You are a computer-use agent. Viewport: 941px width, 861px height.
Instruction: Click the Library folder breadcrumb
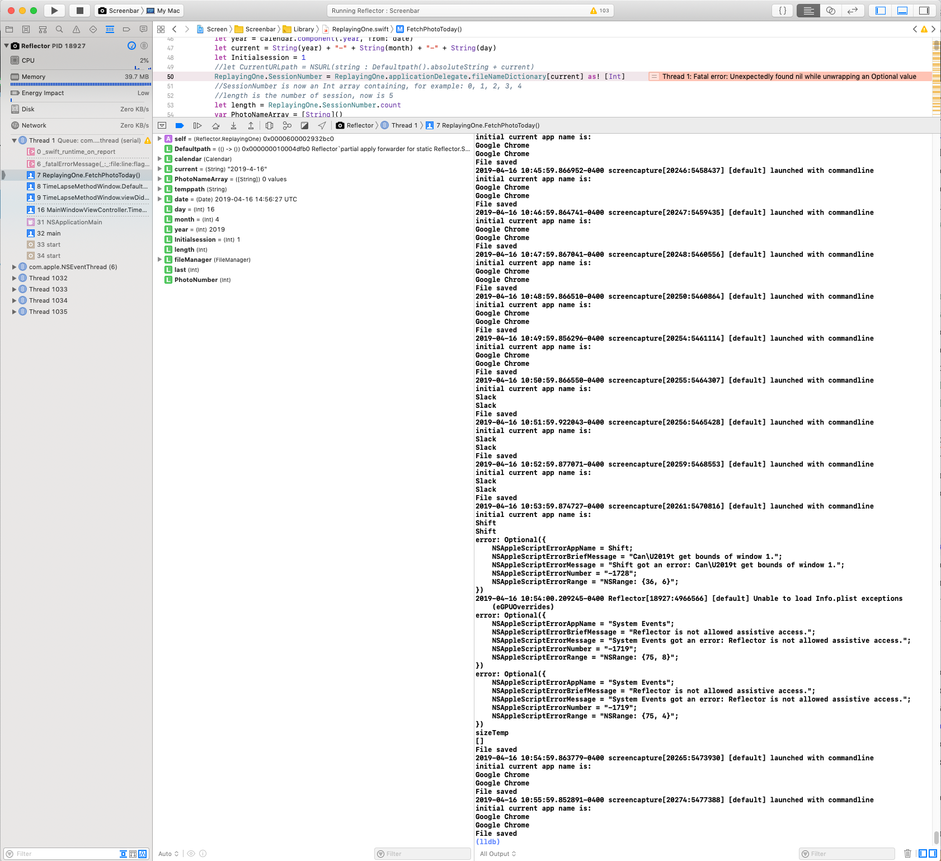click(x=298, y=29)
